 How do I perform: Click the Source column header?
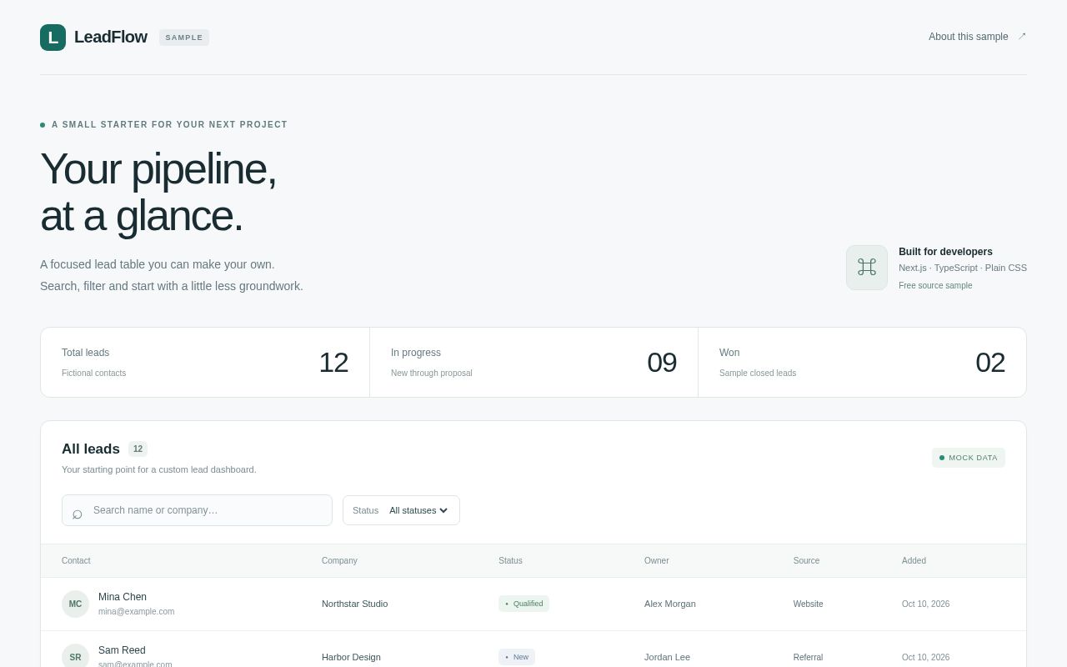[806, 561]
